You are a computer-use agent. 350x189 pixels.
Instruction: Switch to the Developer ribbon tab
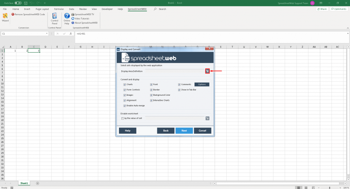coord(107,9)
